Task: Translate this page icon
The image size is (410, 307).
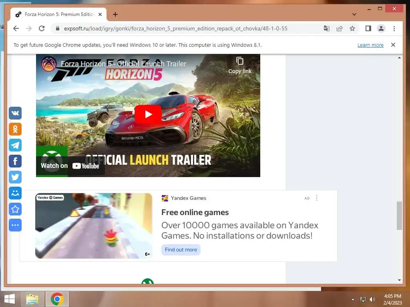Action: point(327,28)
